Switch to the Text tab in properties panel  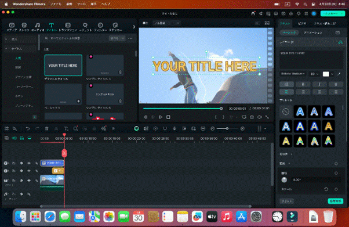[285, 23]
